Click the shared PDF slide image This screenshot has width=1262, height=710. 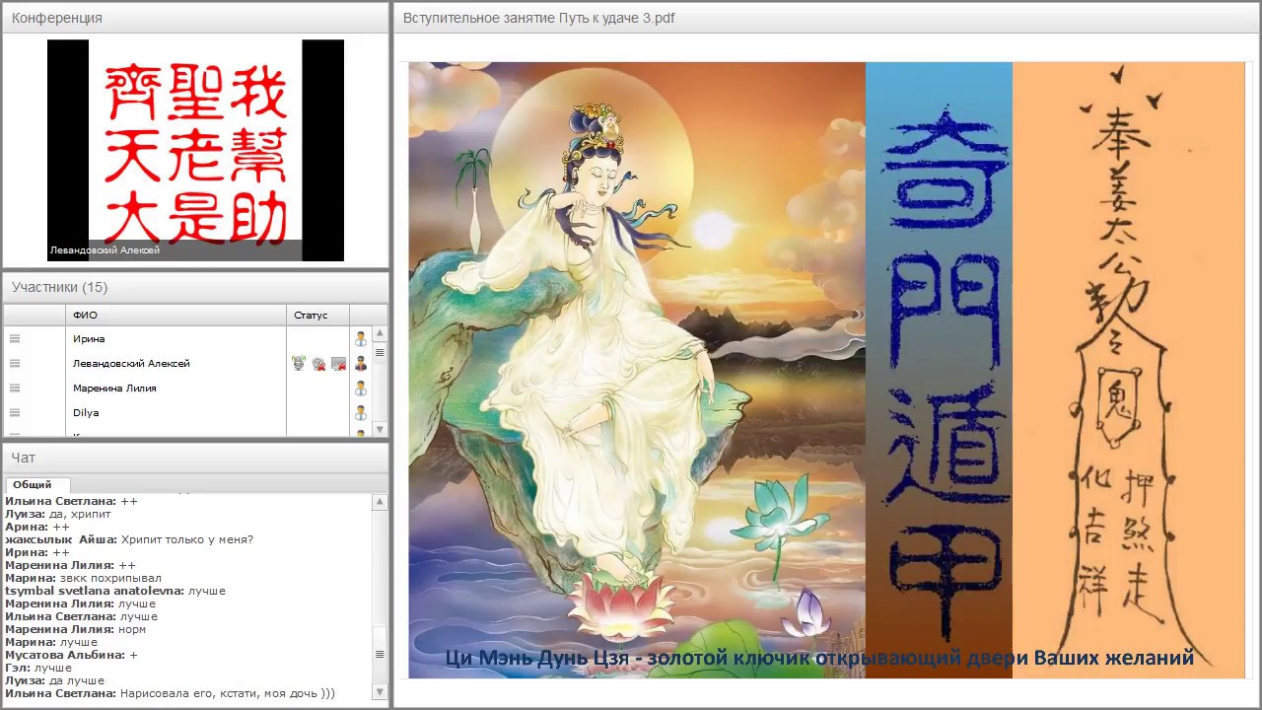point(826,370)
